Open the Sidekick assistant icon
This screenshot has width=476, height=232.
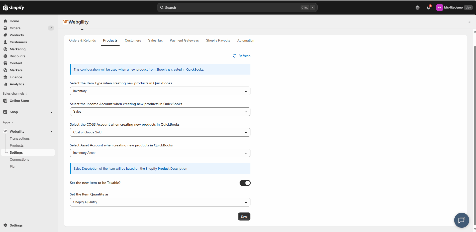click(418, 8)
